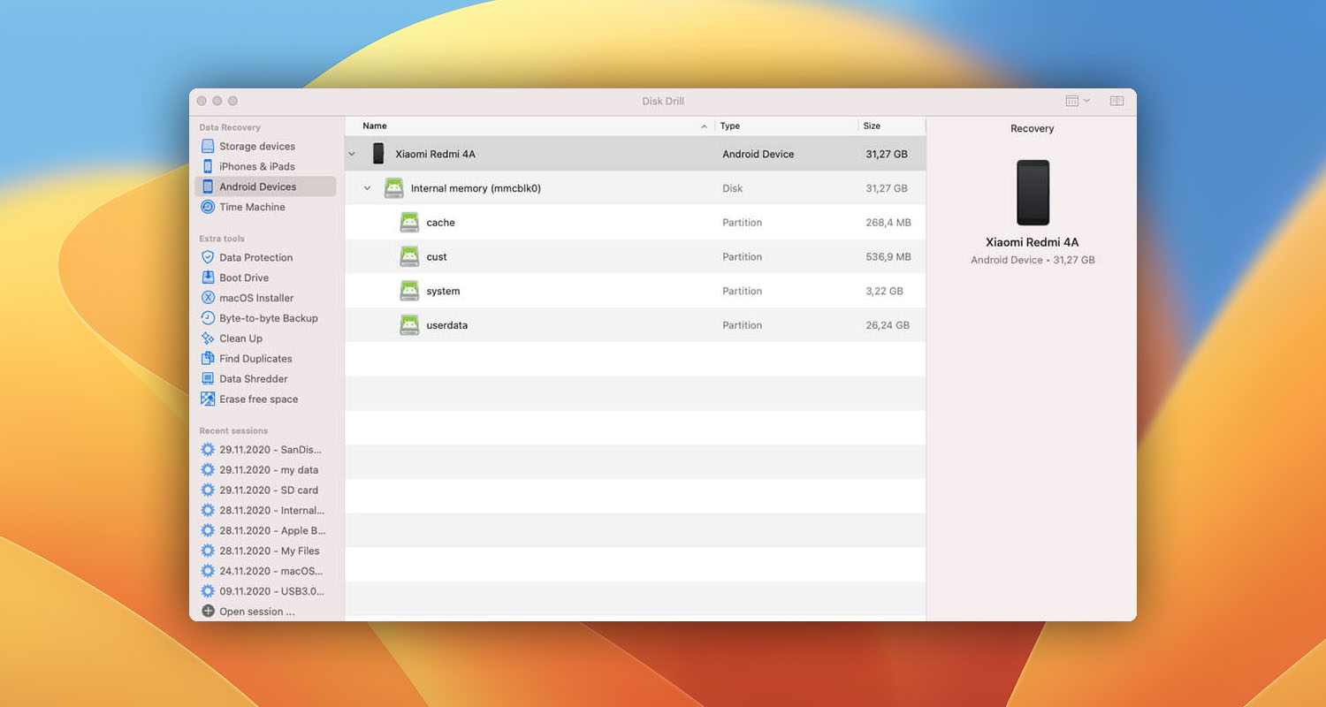Click the Xiaomi Redmi 4A phone icon in list
The height and width of the screenshot is (707, 1326).
[378, 154]
